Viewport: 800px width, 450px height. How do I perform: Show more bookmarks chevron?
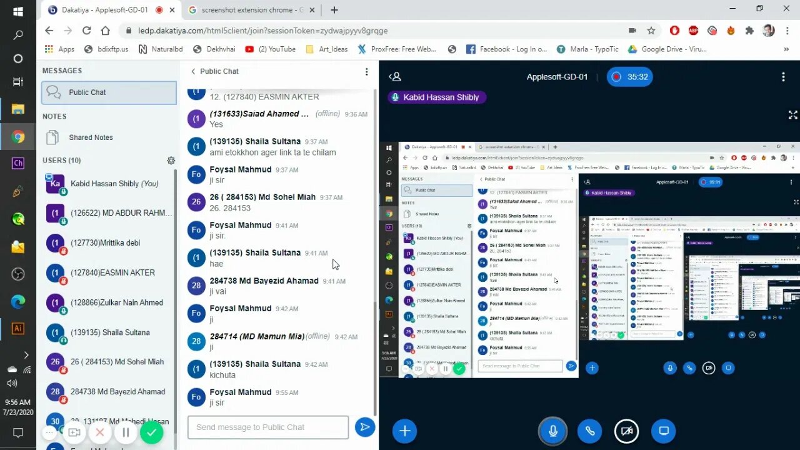pos(787,49)
